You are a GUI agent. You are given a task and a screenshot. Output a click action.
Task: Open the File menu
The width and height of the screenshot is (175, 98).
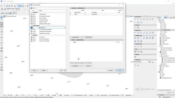pyautogui.click(x=1, y=4)
